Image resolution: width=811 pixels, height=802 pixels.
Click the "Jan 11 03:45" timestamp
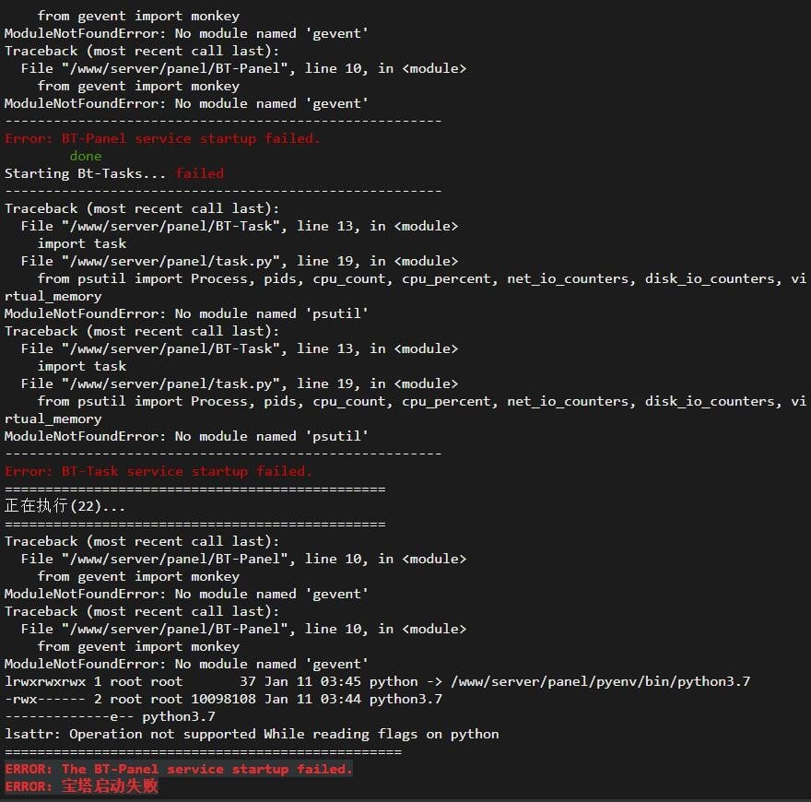[x=312, y=681]
